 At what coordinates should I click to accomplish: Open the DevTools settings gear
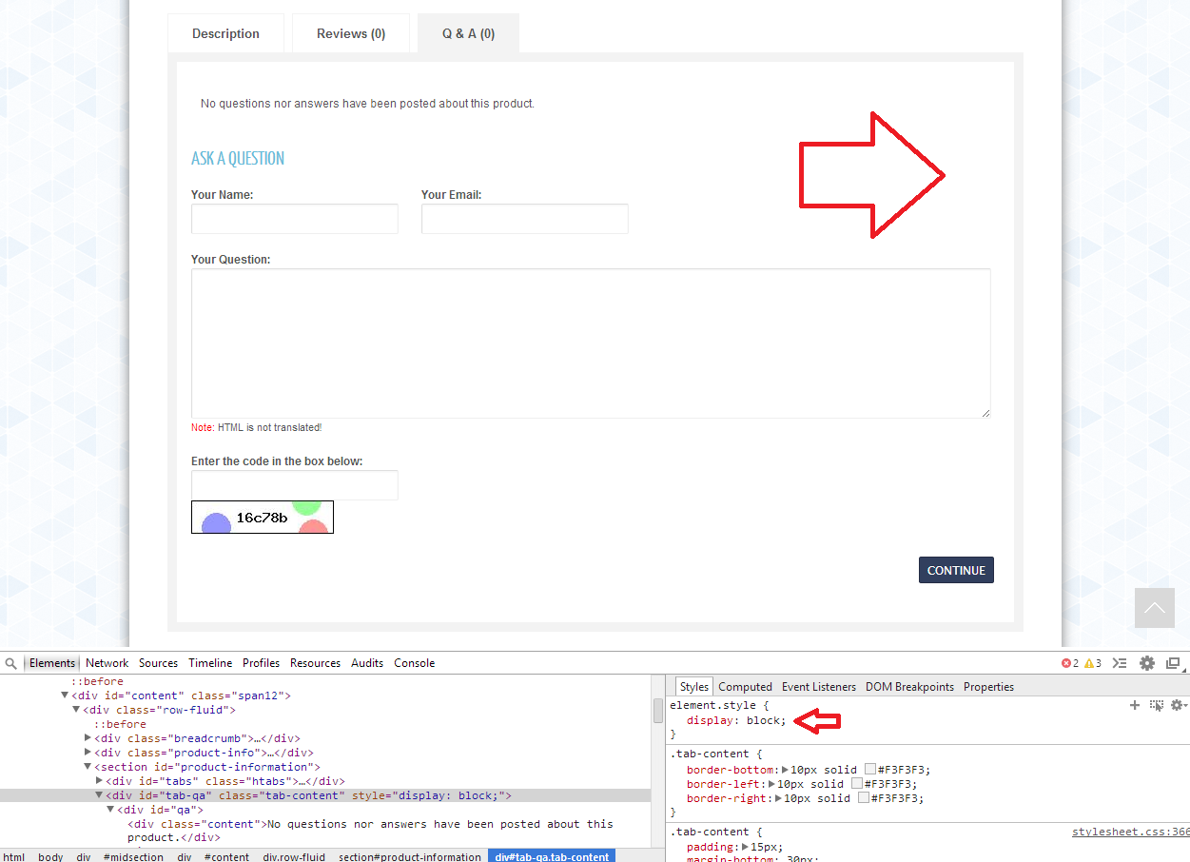(x=1147, y=663)
